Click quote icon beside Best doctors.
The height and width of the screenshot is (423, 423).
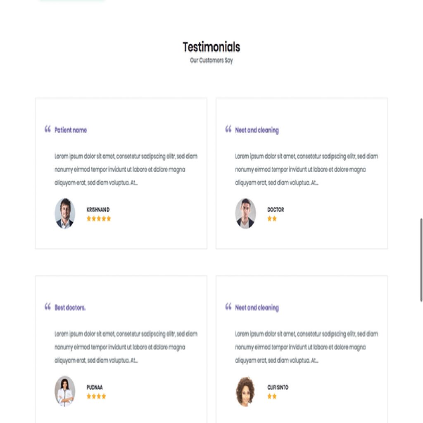tap(48, 307)
